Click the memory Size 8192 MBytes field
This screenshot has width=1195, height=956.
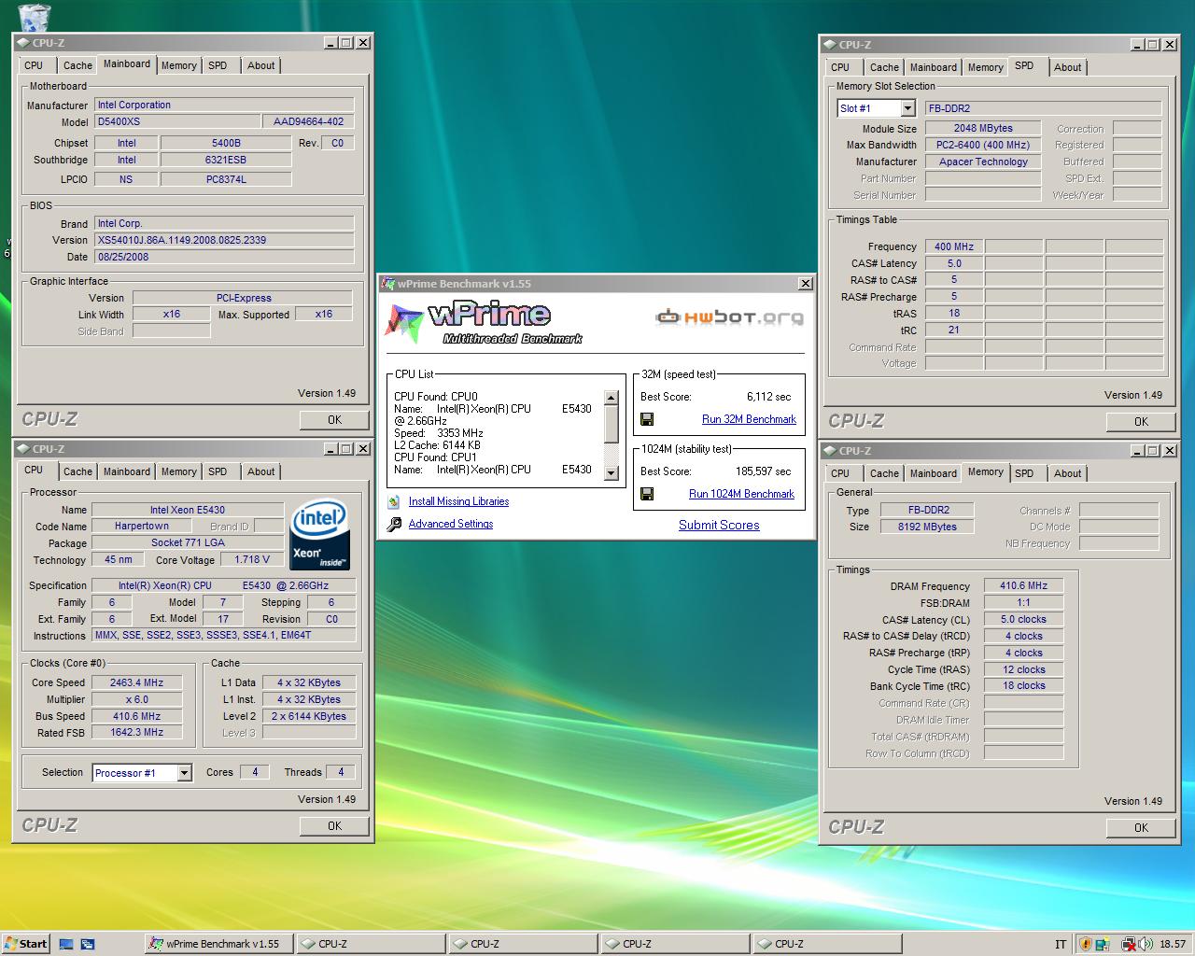click(928, 527)
